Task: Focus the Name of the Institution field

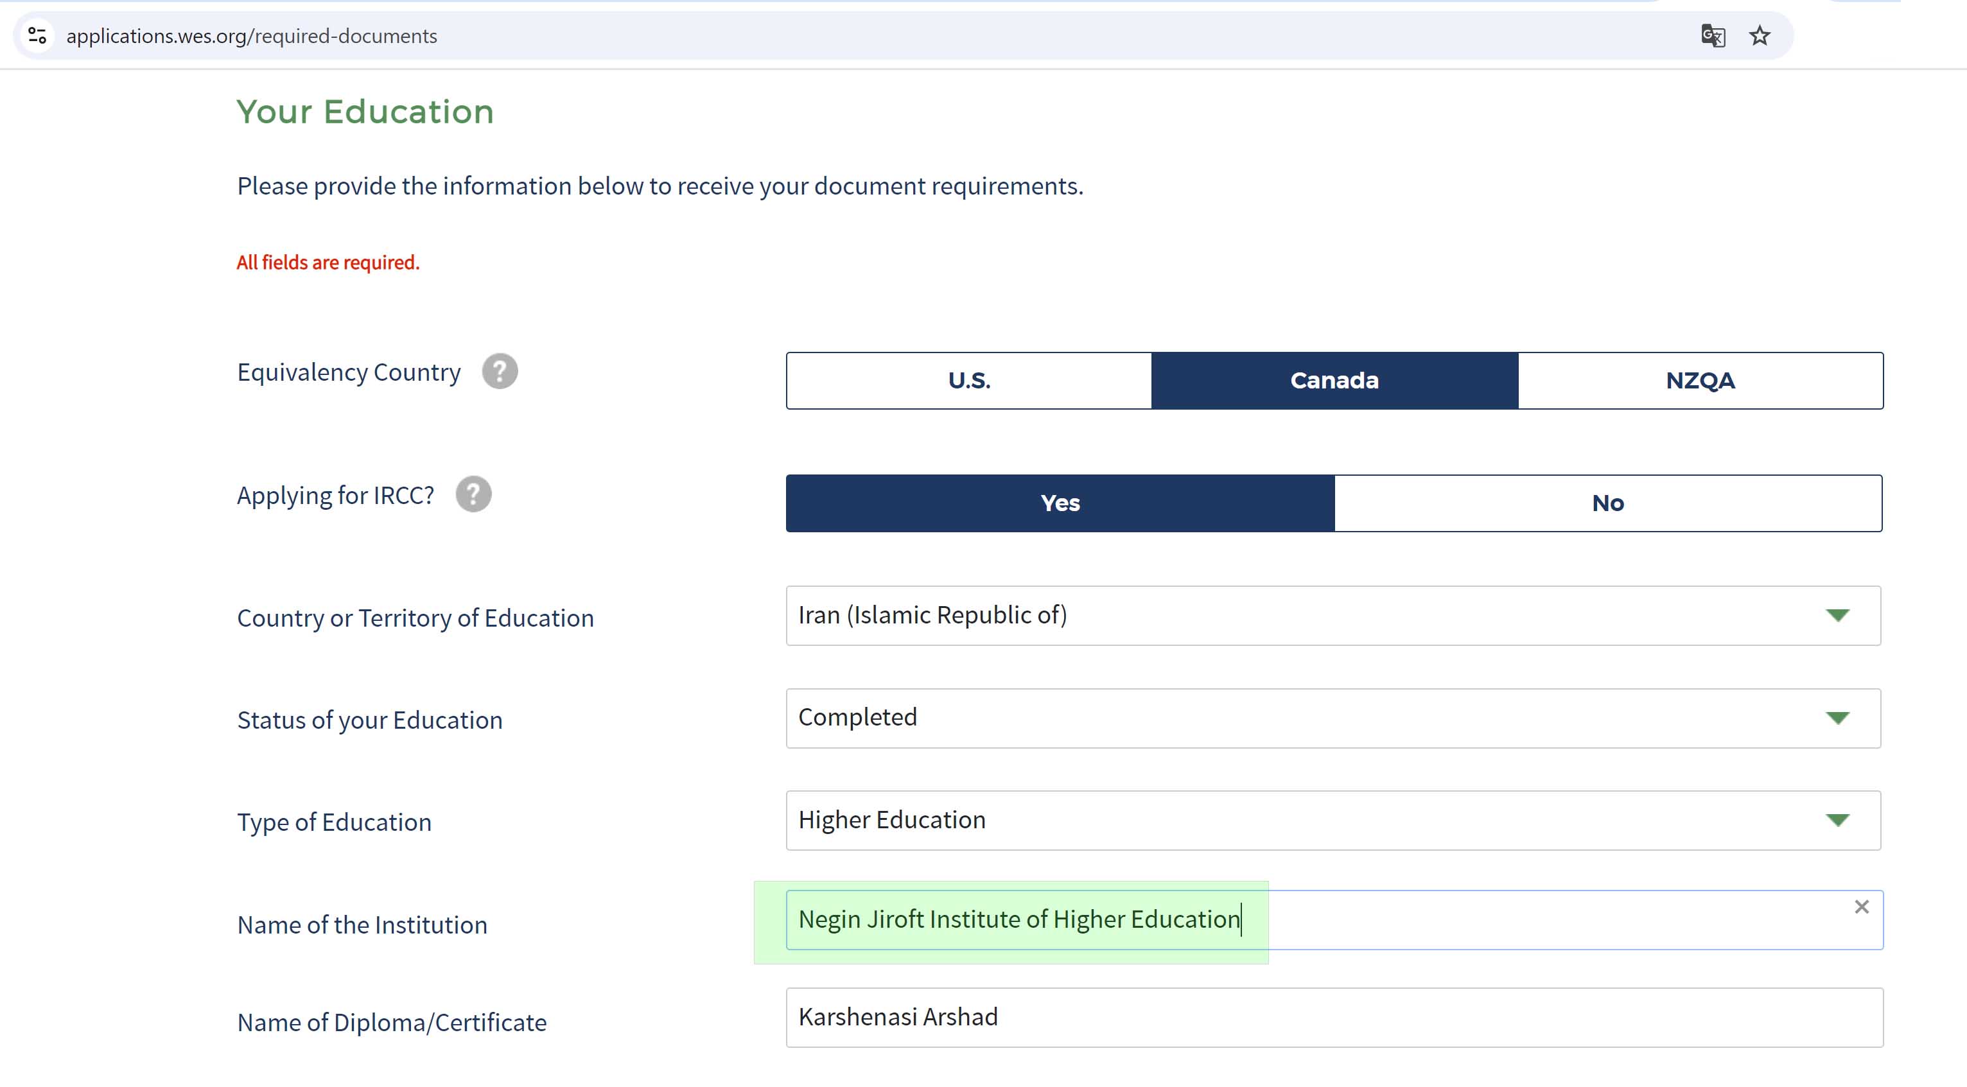Action: click(1334, 920)
